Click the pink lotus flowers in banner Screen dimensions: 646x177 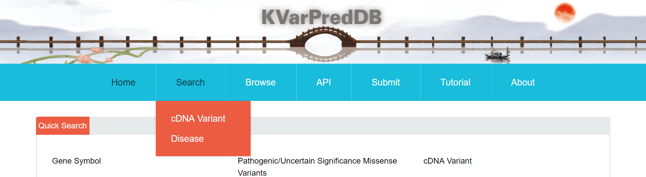[x=85, y=59]
